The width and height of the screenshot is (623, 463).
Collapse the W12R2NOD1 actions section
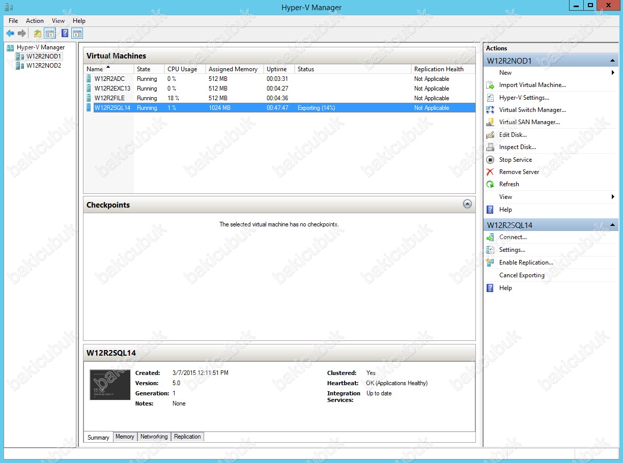coord(612,61)
